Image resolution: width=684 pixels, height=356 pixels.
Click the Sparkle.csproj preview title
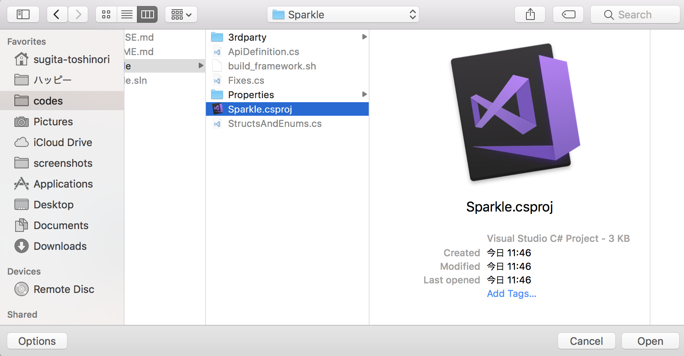tap(510, 207)
